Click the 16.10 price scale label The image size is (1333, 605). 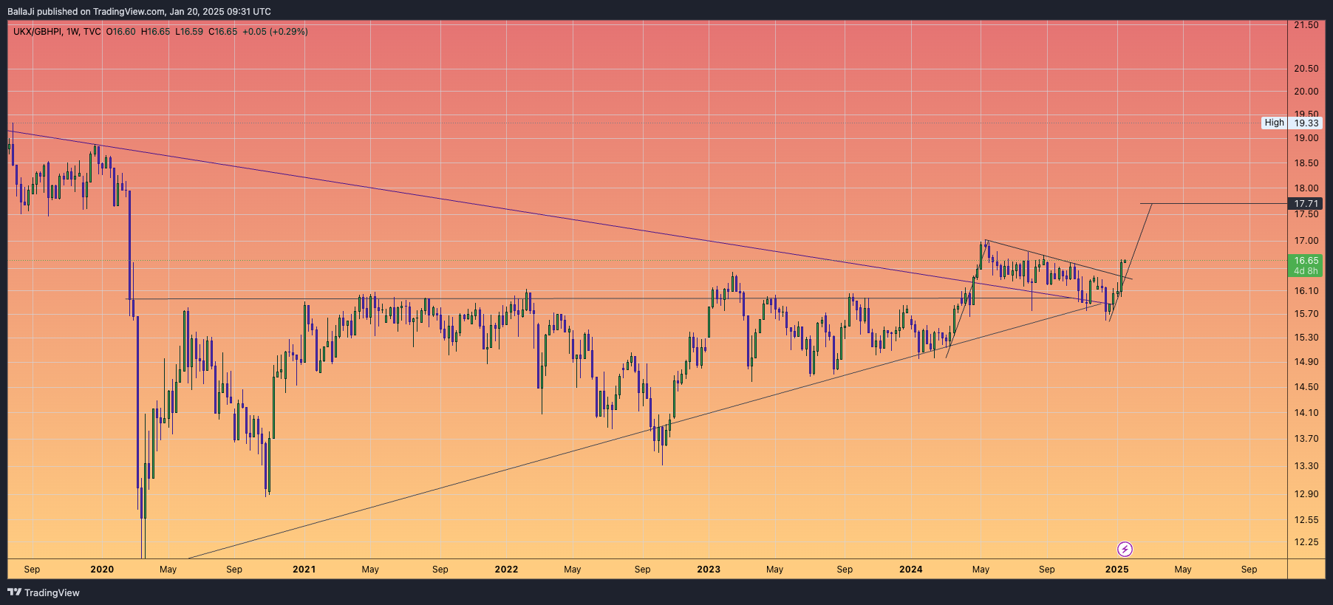1306,291
